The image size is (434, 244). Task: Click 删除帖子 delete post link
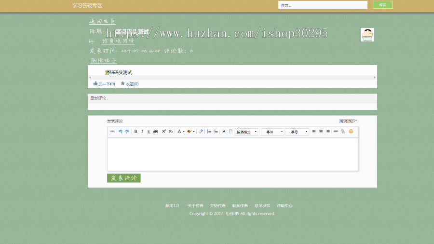[x=104, y=61]
